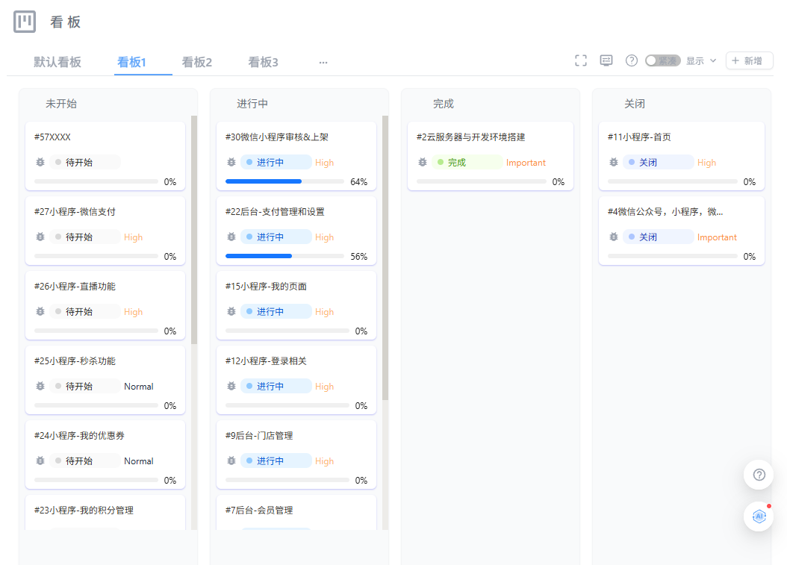
Task: Open the 看板3 tab
Action: tap(263, 62)
